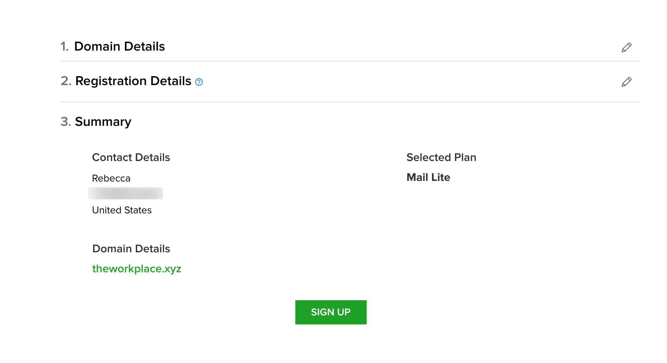This screenshot has height=363, width=667.
Task: Click the step number '1.' marker
Action: point(64,46)
